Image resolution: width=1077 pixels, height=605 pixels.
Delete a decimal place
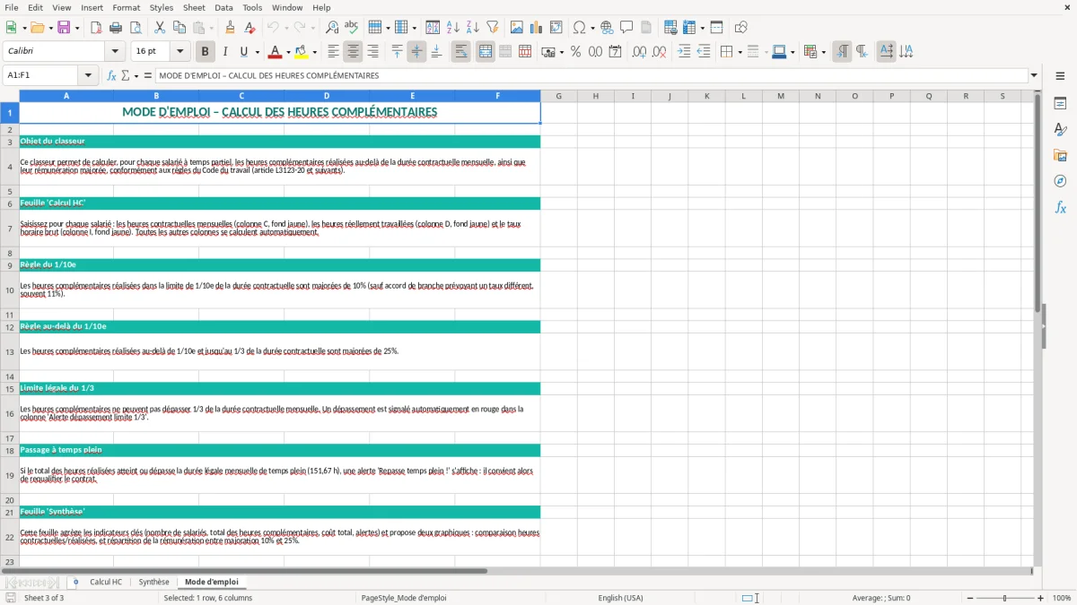pyautogui.click(x=659, y=52)
